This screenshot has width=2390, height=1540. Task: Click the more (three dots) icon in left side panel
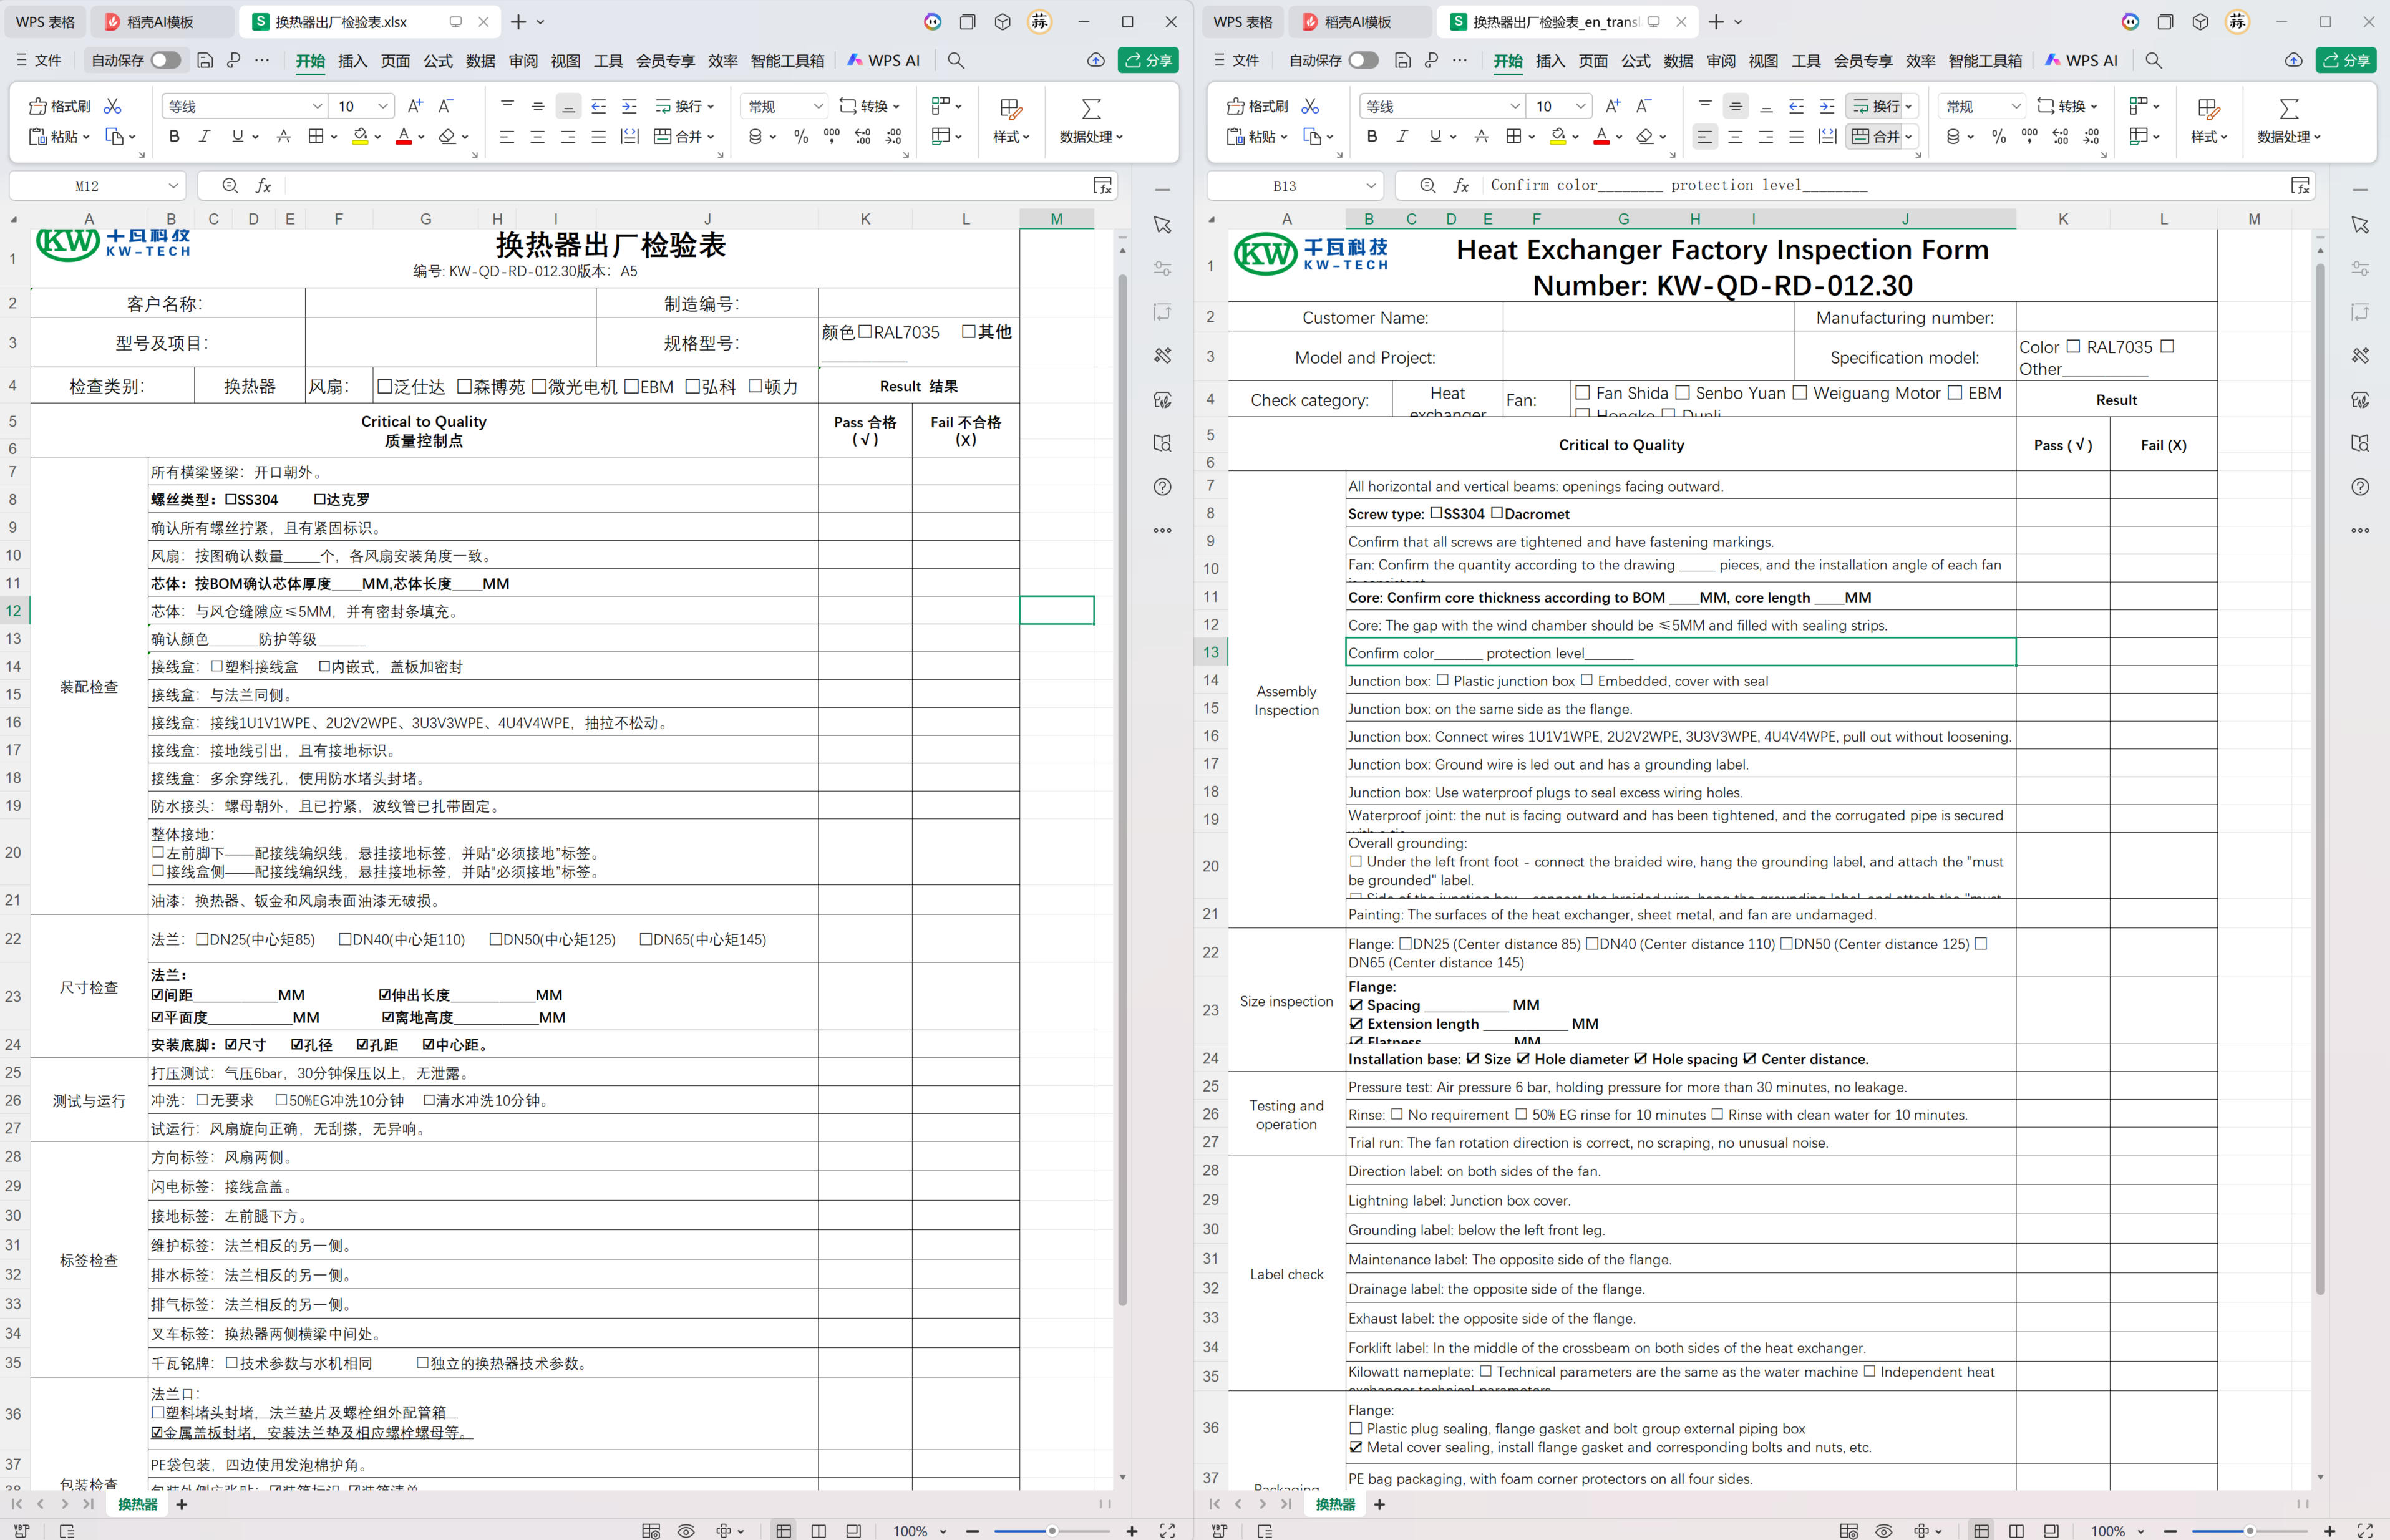tap(1162, 530)
